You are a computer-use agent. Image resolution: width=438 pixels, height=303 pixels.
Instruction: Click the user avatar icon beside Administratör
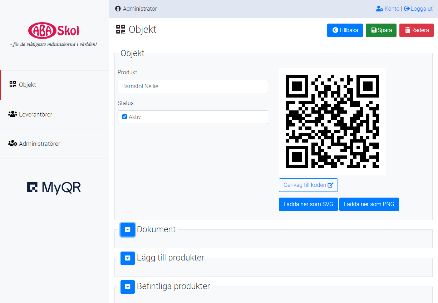coord(118,9)
